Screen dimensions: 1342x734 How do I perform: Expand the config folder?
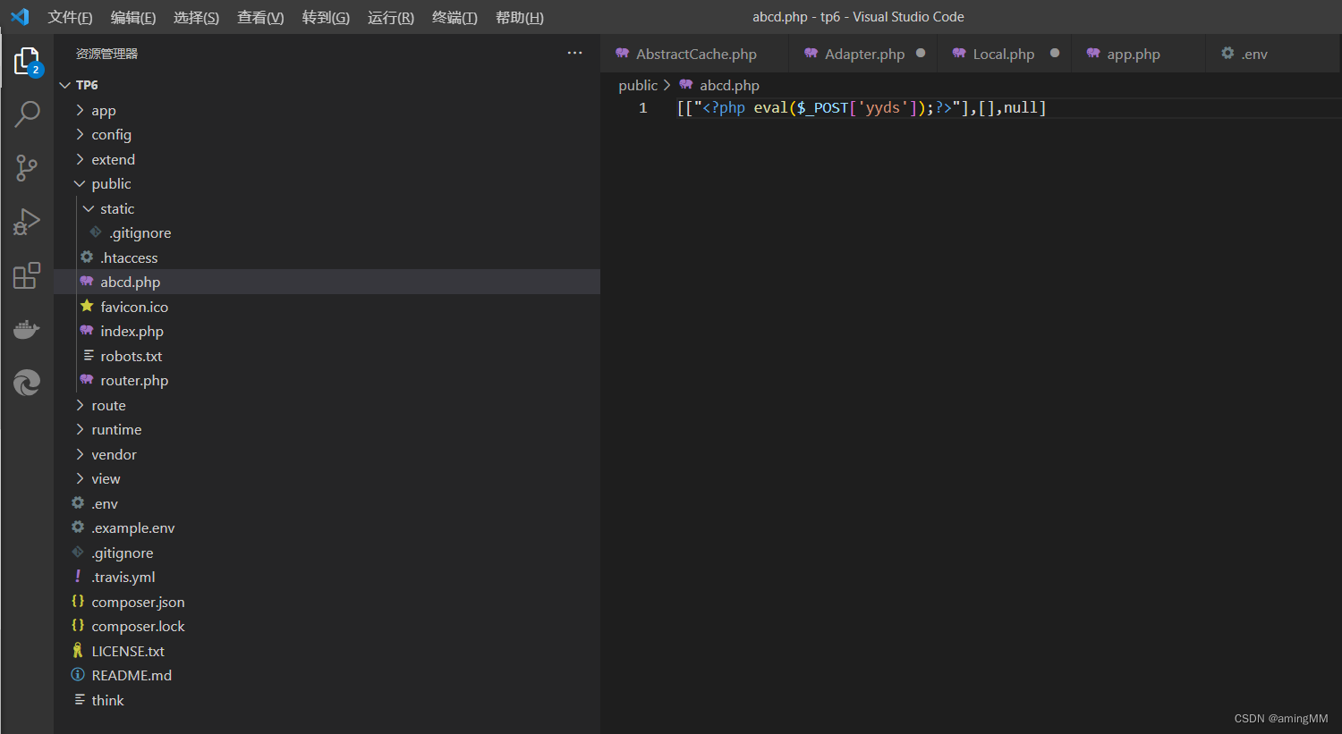[80, 134]
